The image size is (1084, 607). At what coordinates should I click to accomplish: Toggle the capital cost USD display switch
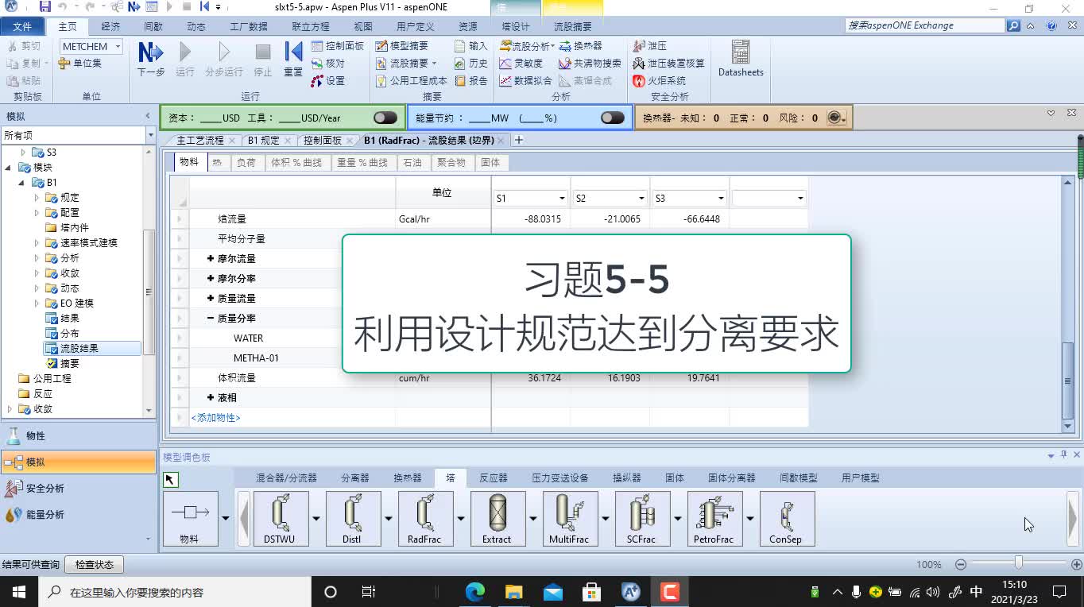click(385, 116)
